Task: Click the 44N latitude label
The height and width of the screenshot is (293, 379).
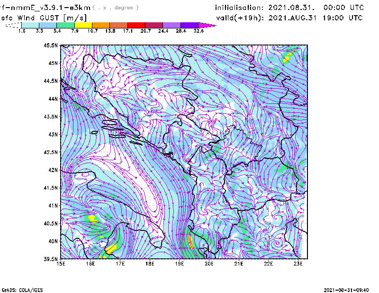Action: point(53,99)
